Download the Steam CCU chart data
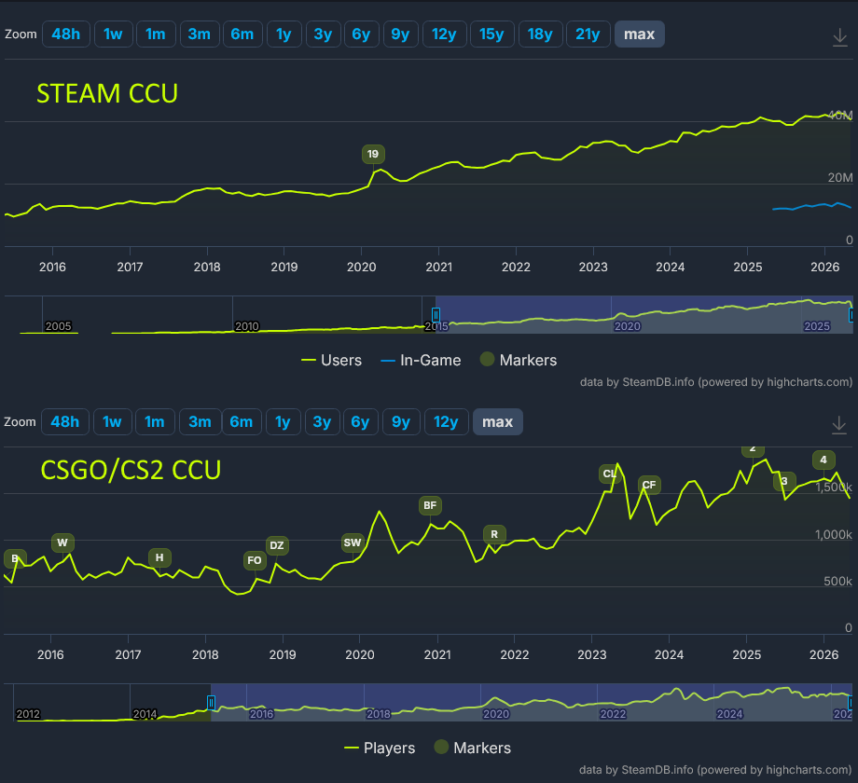 (x=839, y=37)
